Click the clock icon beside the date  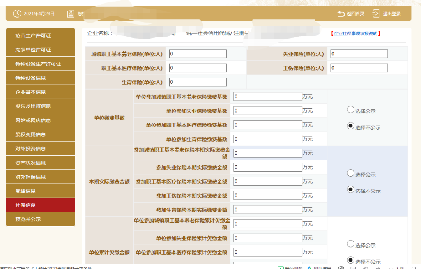(x=16, y=13)
